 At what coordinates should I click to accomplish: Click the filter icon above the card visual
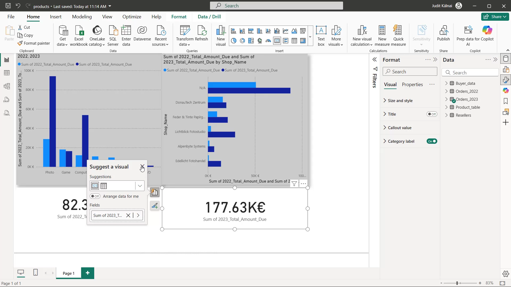click(x=294, y=184)
